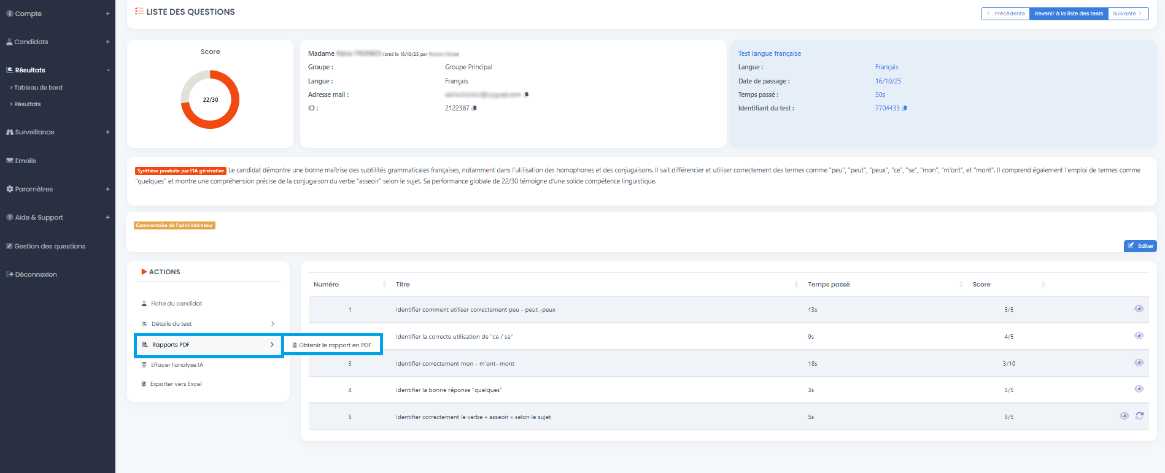The height and width of the screenshot is (473, 1165).
Task: Click the Paramètres gear icon
Action: coord(10,189)
